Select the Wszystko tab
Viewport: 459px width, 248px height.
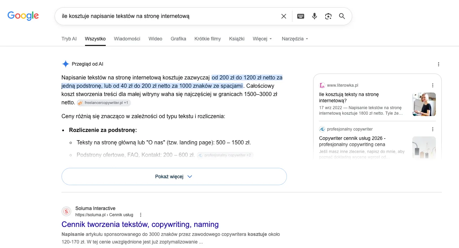tap(95, 39)
